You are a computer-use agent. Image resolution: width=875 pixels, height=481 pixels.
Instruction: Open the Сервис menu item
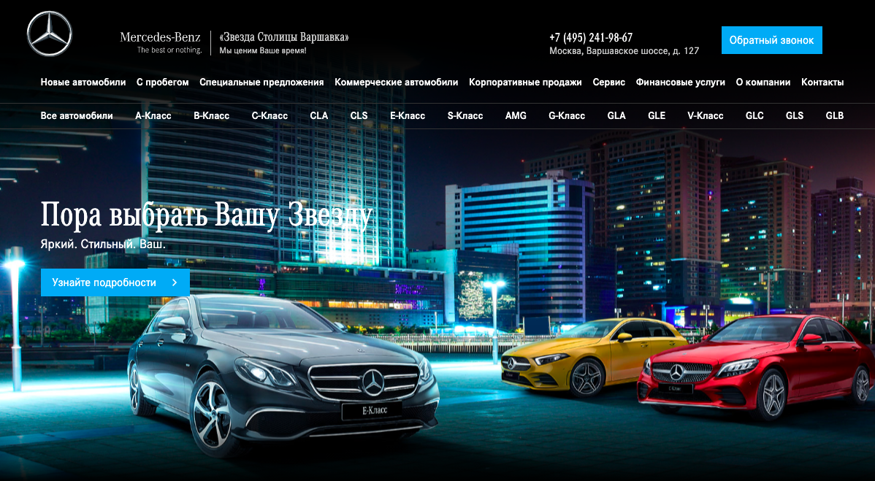coord(609,82)
